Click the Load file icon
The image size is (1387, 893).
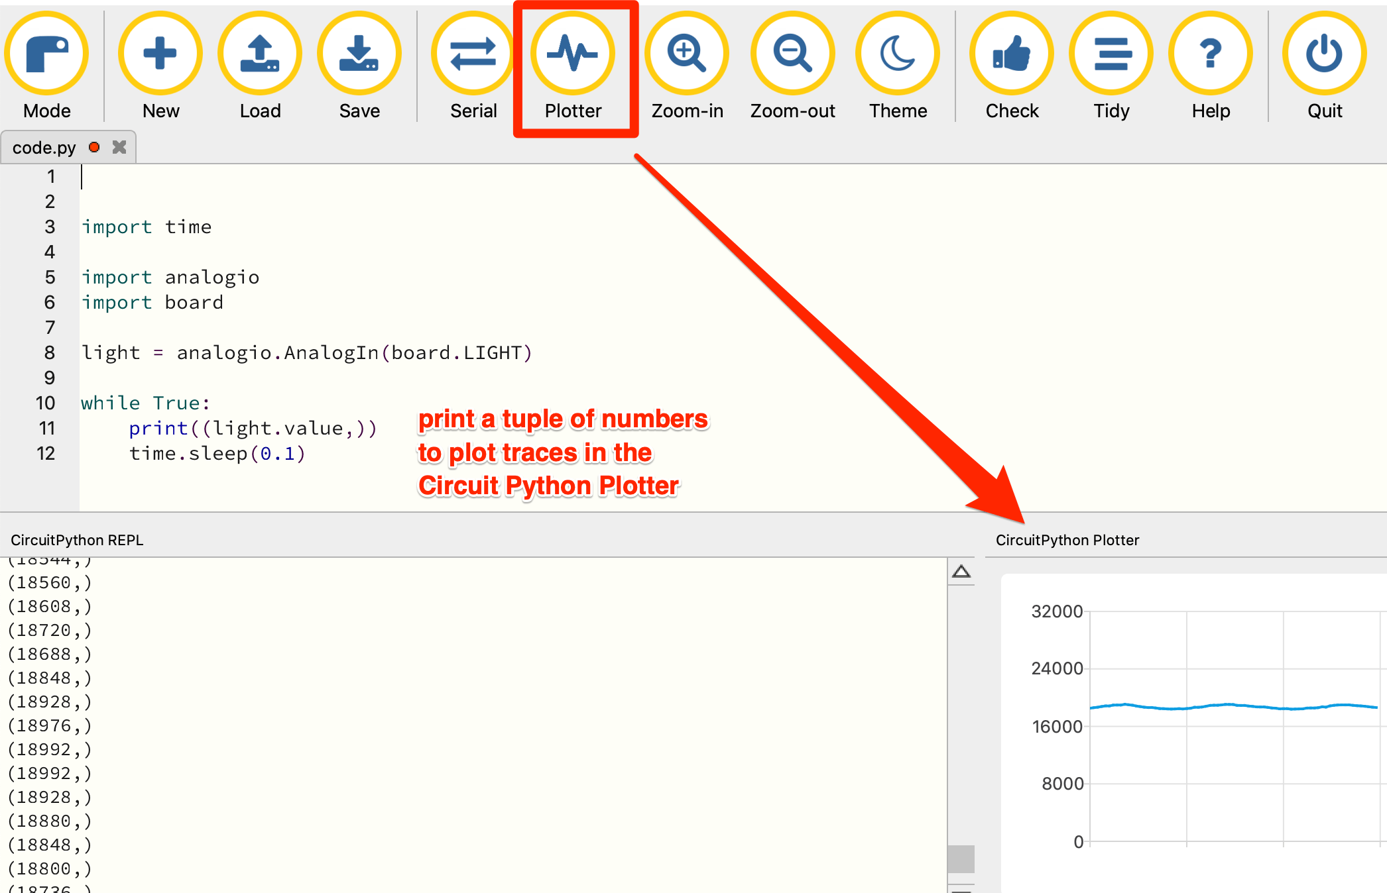(260, 54)
